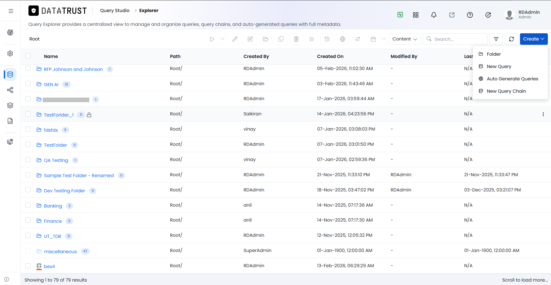Click the globe toolbar icon
This screenshot has width=551, height=285.
342,39
